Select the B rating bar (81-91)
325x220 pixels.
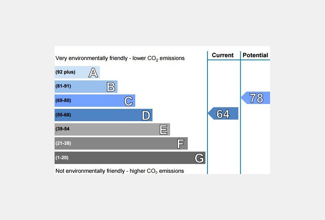[x=86, y=86]
